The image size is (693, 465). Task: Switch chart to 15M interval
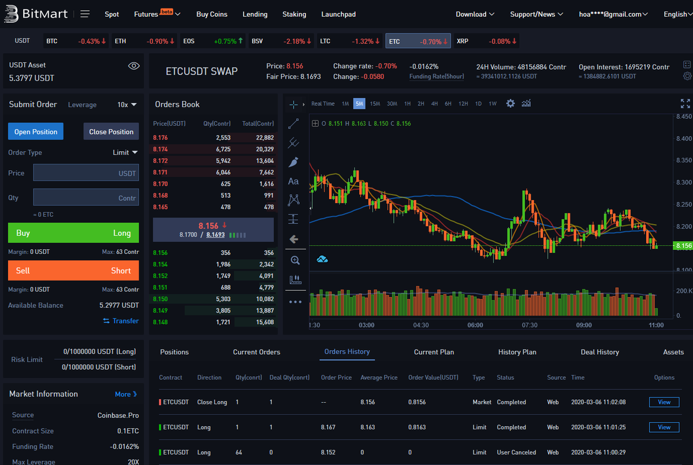tap(375, 104)
